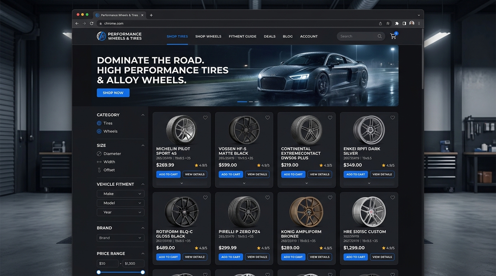Collapse the Size filter section
The image size is (496, 276).
pyautogui.click(x=143, y=146)
